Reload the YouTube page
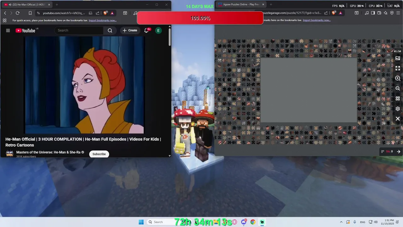 coord(18,13)
